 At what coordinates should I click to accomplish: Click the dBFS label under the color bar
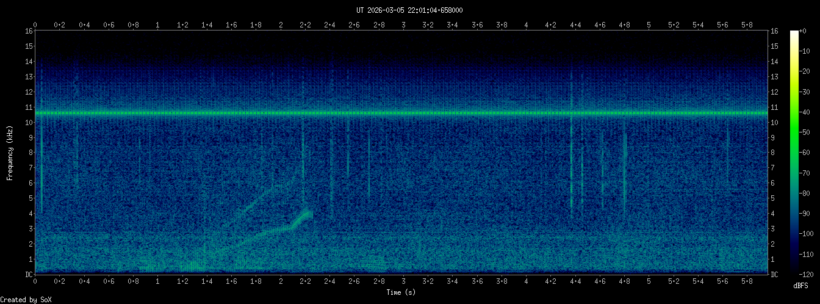pos(800,286)
